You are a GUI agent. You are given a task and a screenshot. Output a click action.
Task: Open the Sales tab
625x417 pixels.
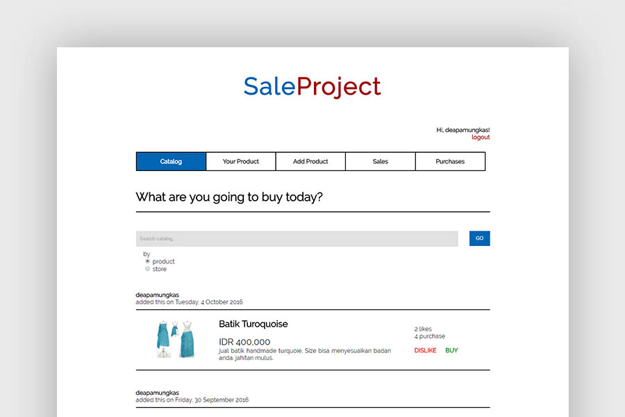(x=380, y=161)
